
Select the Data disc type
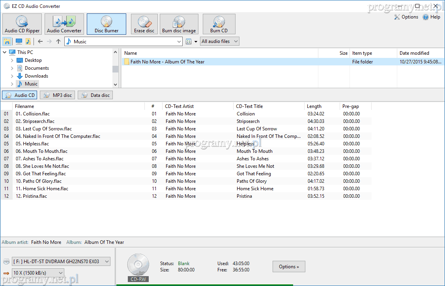[95, 95]
